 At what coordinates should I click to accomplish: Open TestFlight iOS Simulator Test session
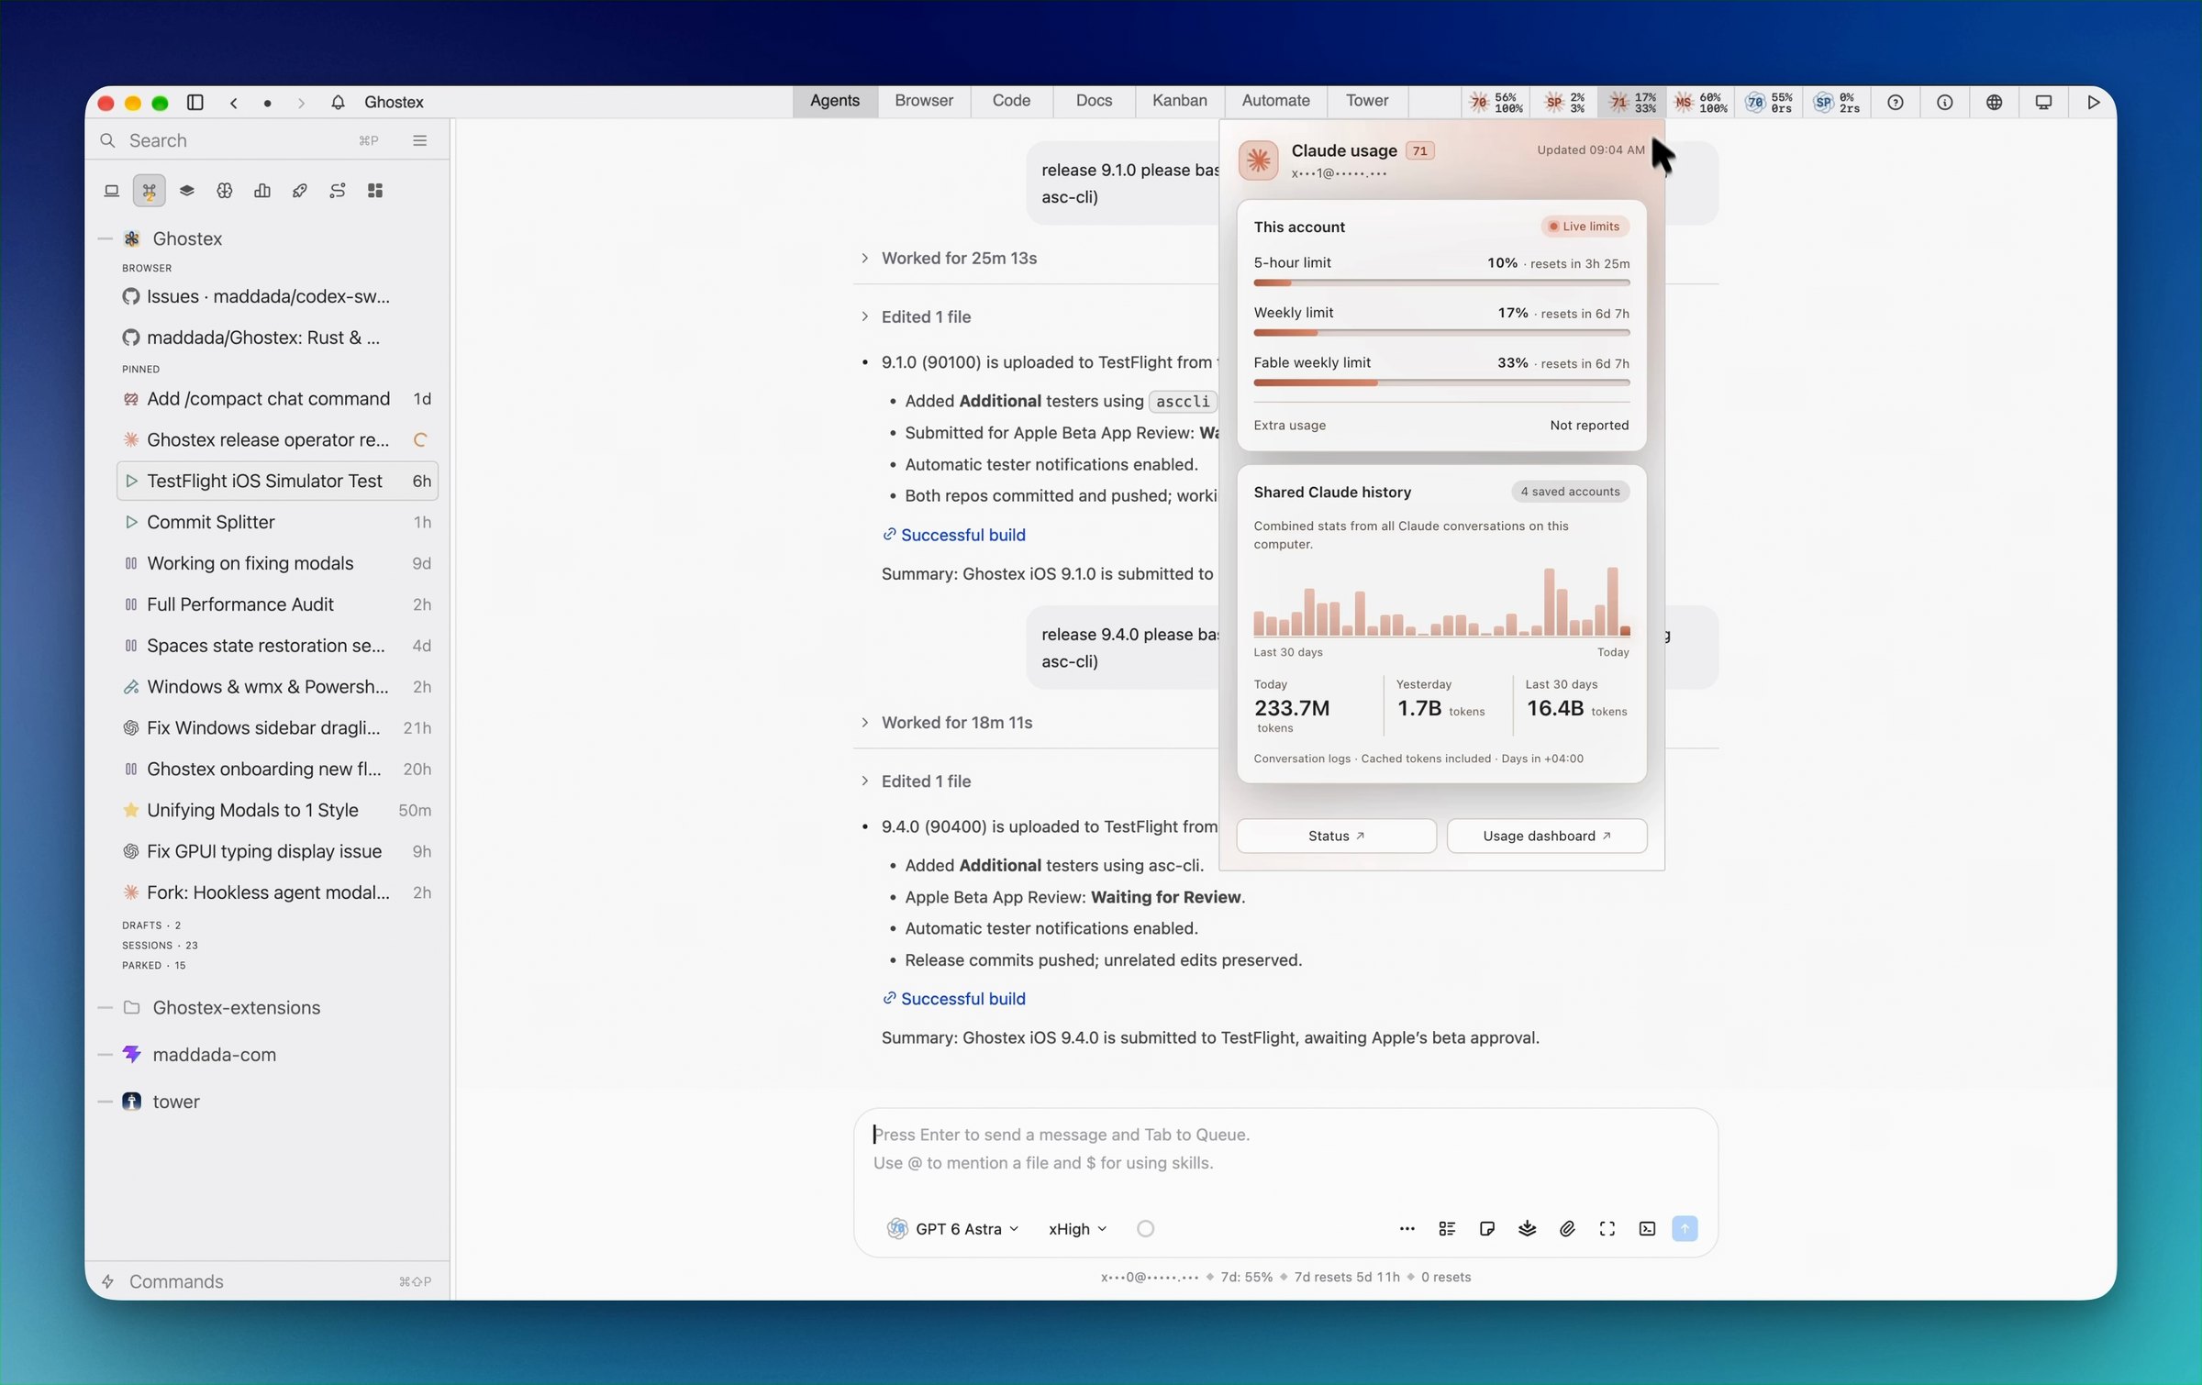(277, 482)
